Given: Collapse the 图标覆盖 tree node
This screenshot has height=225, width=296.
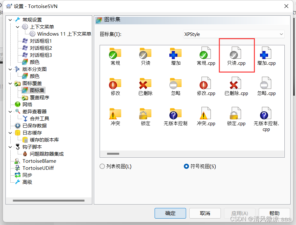Looking at the screenshot, I should [x=10, y=83].
